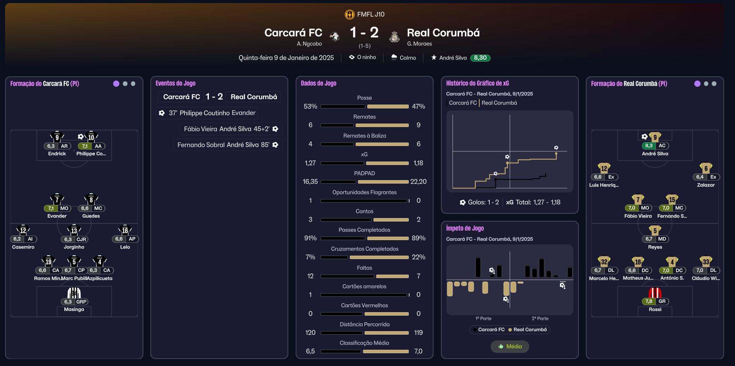The image size is (735, 366).
Task: Click the Real Corumbá club crest
Action: point(394,37)
